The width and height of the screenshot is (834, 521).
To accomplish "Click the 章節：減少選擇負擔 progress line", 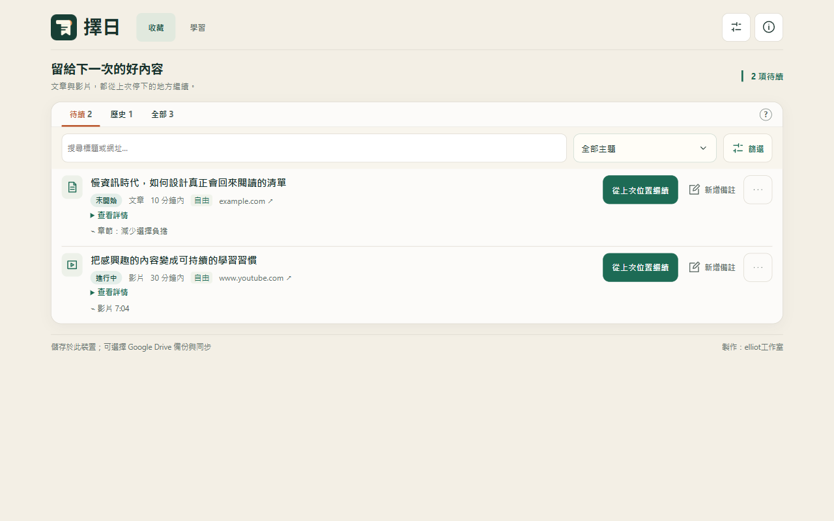I will pyautogui.click(x=129, y=231).
